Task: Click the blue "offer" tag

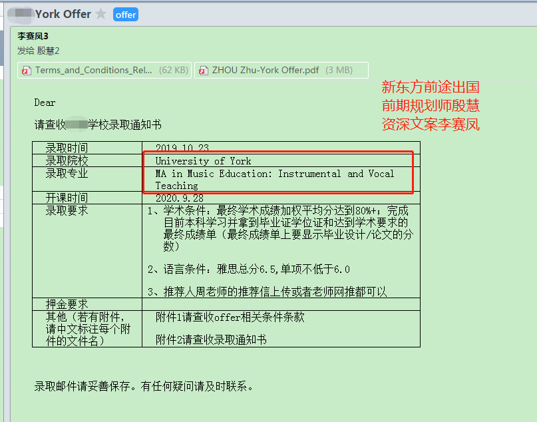Action: pos(126,15)
